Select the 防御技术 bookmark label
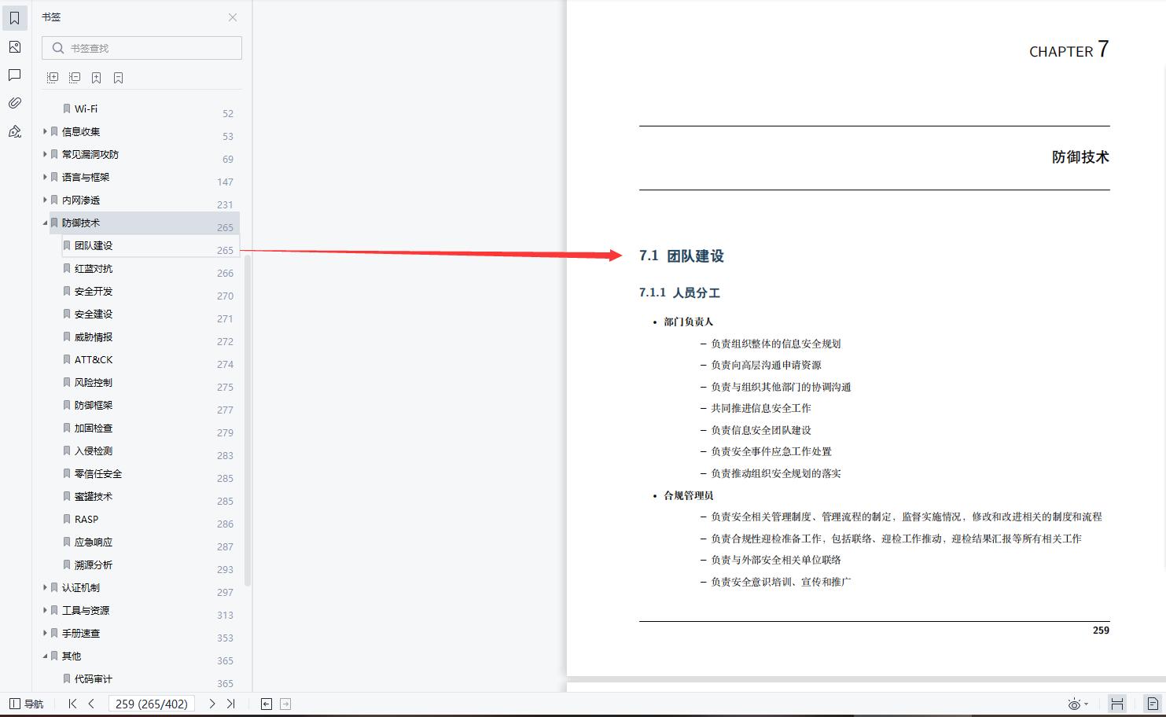The width and height of the screenshot is (1166, 717). (x=81, y=222)
